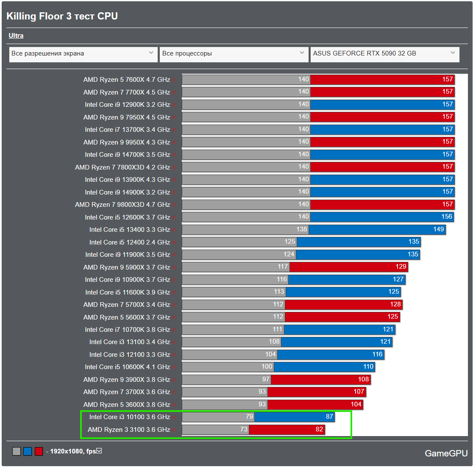The width and height of the screenshot is (473, 467).
Task: Click the blue legend color swatch
Action: click(28, 451)
